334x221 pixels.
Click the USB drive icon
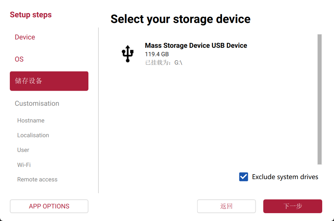click(x=128, y=54)
